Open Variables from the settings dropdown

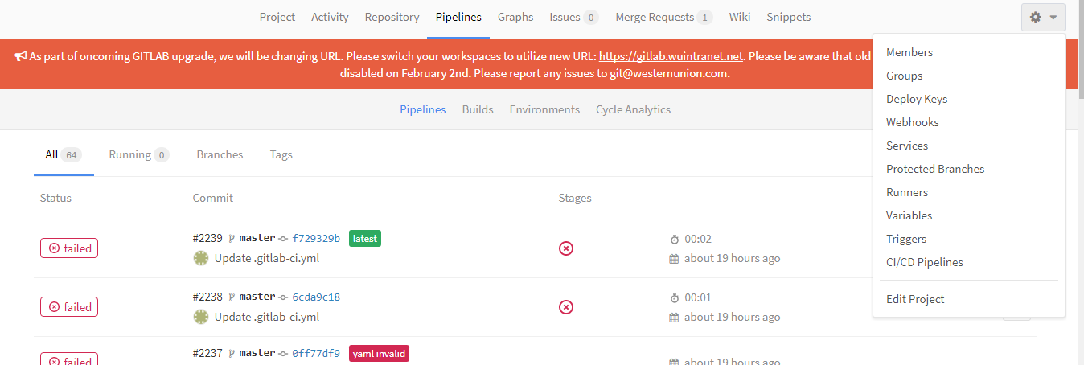tap(909, 215)
